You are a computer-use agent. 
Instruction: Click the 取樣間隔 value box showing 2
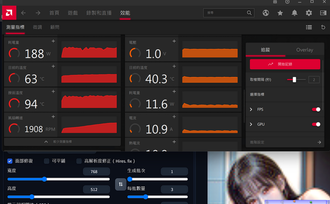pyautogui.click(x=314, y=80)
